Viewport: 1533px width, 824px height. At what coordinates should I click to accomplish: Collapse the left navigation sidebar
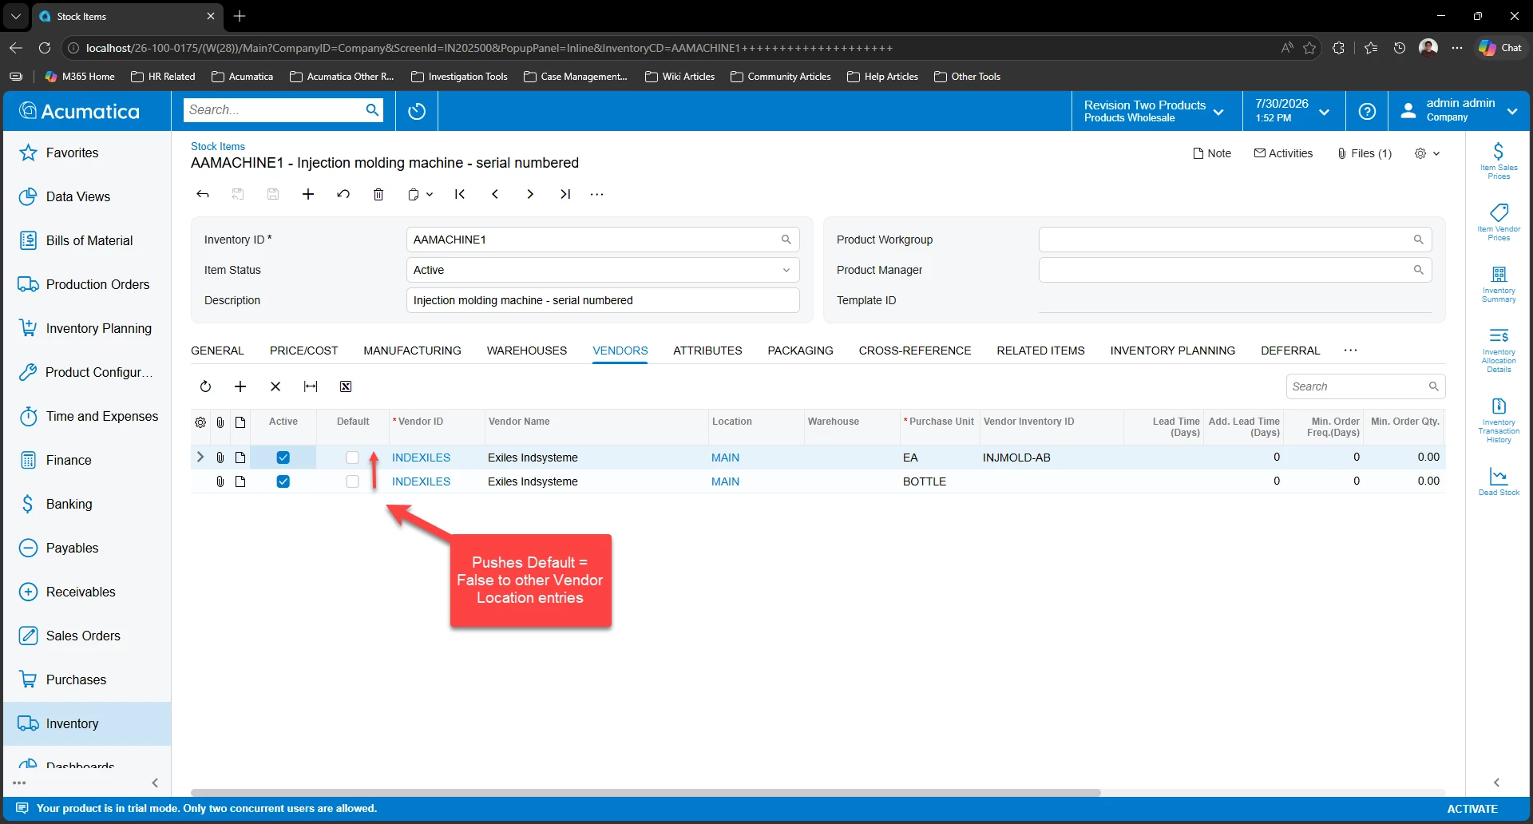(155, 782)
